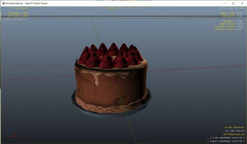
Task: Enable Display Points option
Action: (x=229, y=27)
